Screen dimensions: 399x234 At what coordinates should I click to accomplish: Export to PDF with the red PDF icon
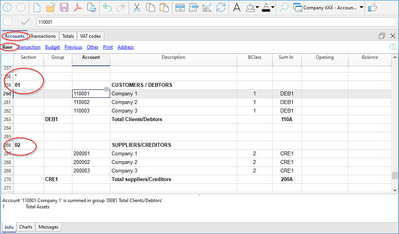tap(78, 7)
